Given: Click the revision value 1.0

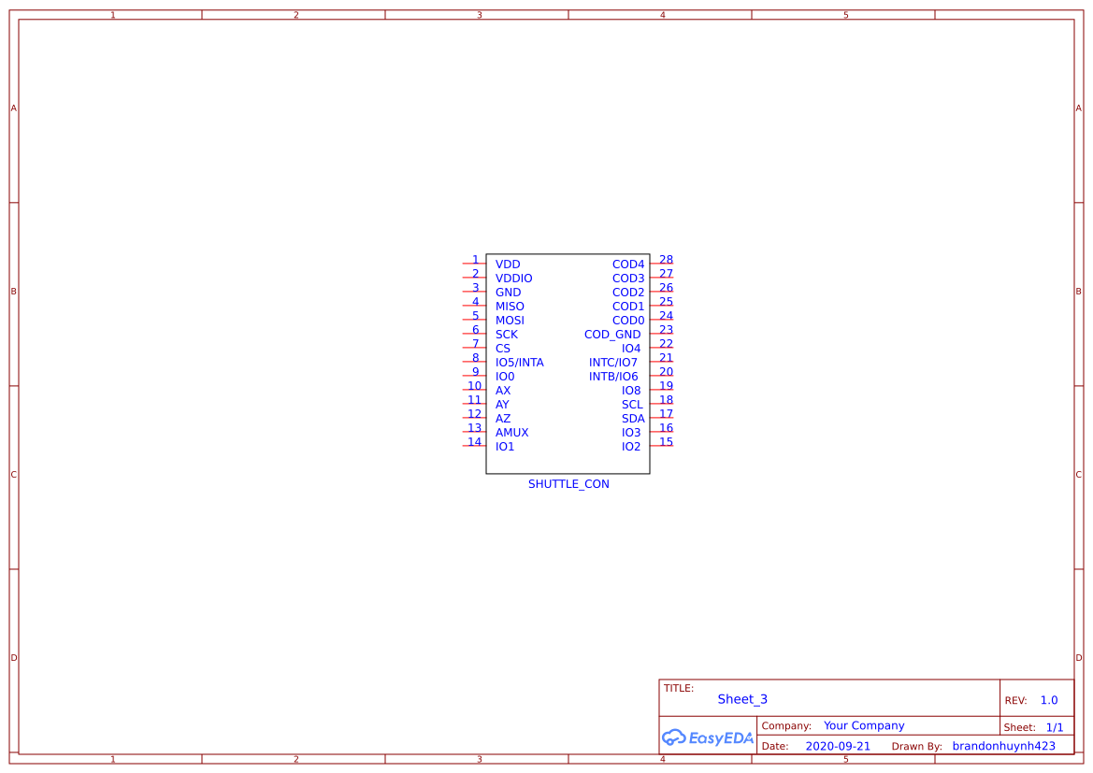Looking at the screenshot, I should tap(1049, 699).
